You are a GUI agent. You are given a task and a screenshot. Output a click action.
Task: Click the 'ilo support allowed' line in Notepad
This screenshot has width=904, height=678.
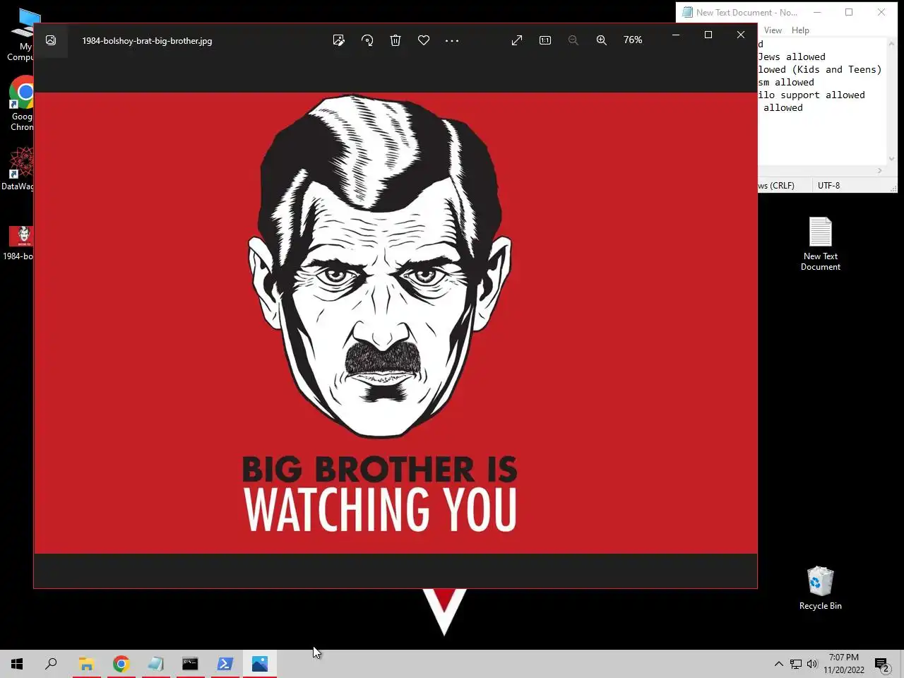(x=811, y=95)
